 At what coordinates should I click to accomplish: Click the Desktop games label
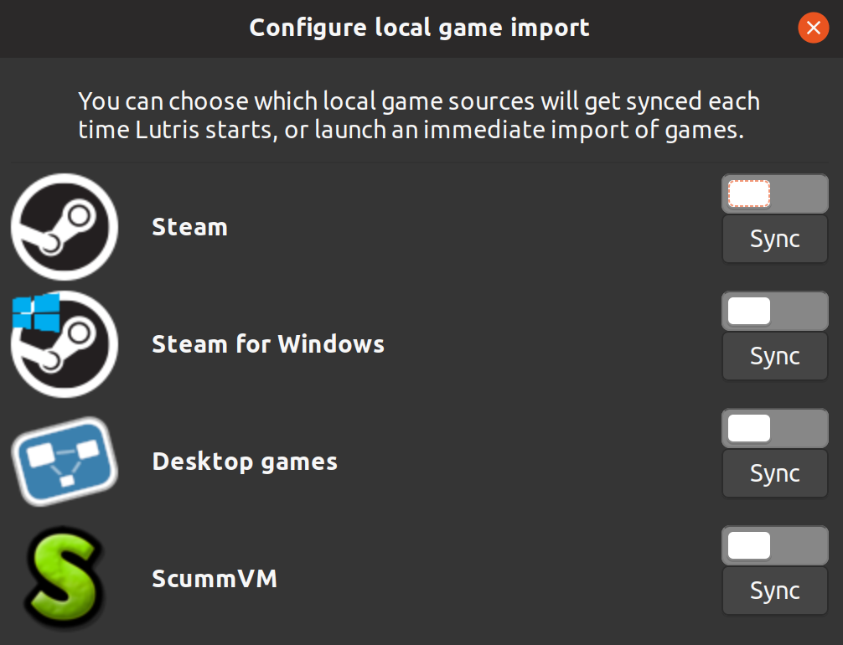[x=244, y=461]
